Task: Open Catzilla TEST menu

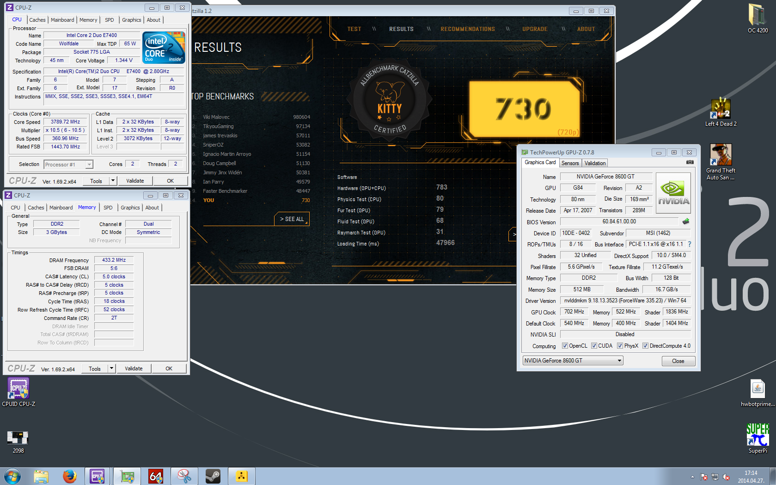Action: (x=354, y=29)
